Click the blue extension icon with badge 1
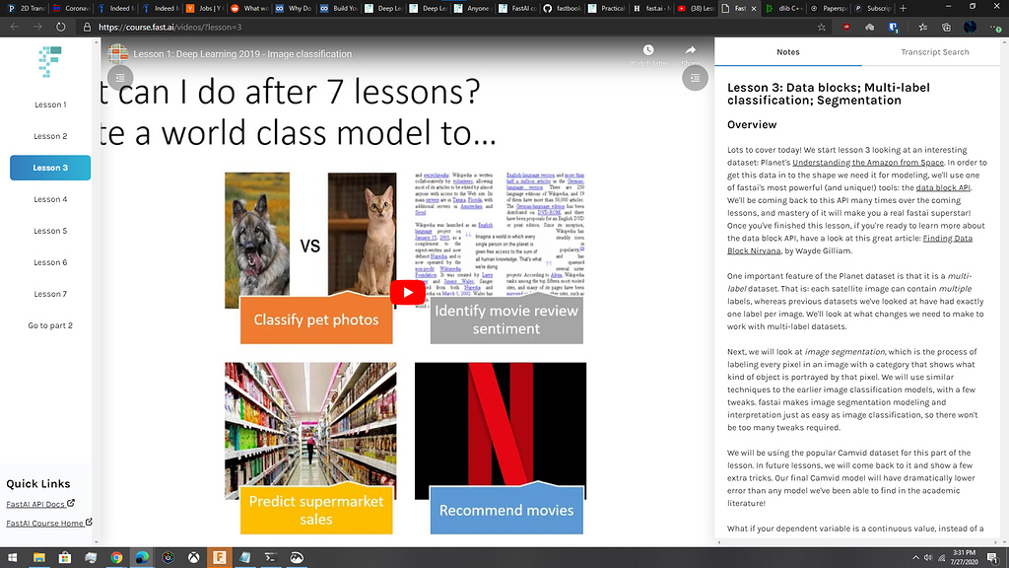The width and height of the screenshot is (1009, 568). pos(894,28)
